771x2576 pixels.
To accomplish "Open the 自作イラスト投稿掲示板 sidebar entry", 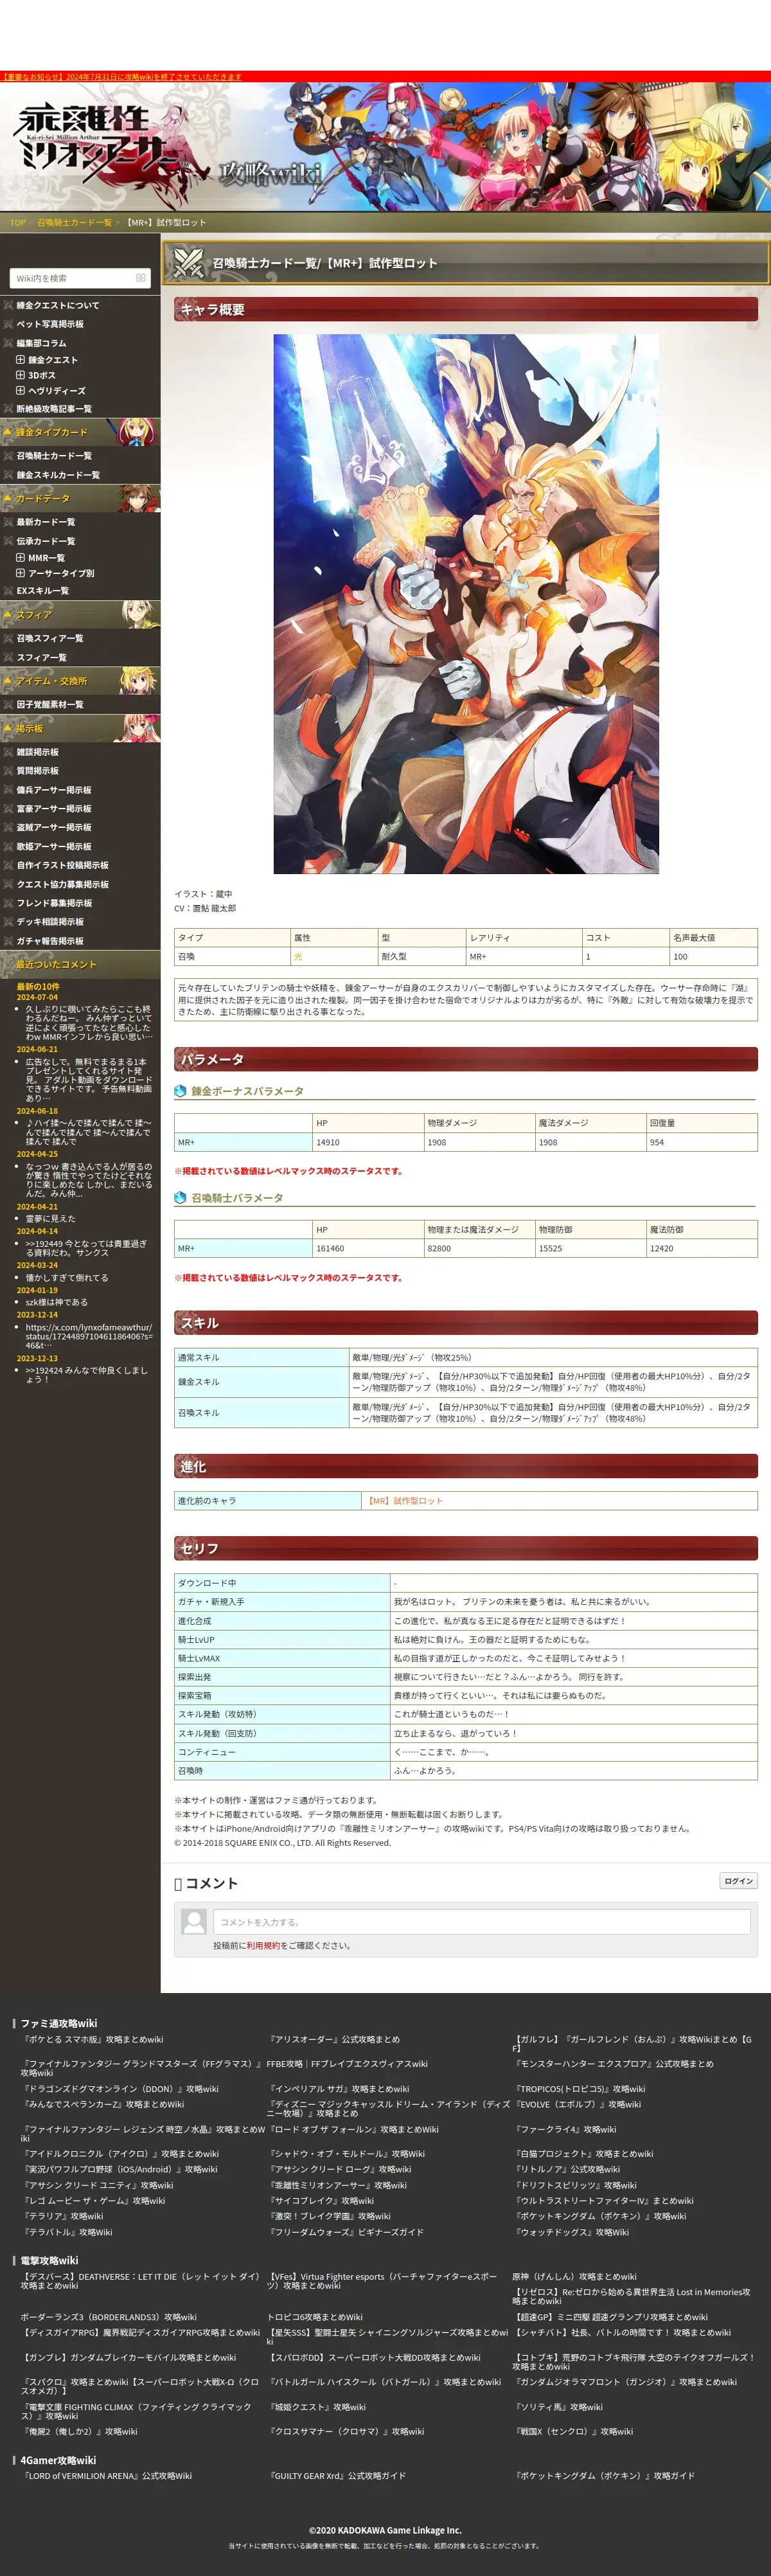I will tap(63, 866).
